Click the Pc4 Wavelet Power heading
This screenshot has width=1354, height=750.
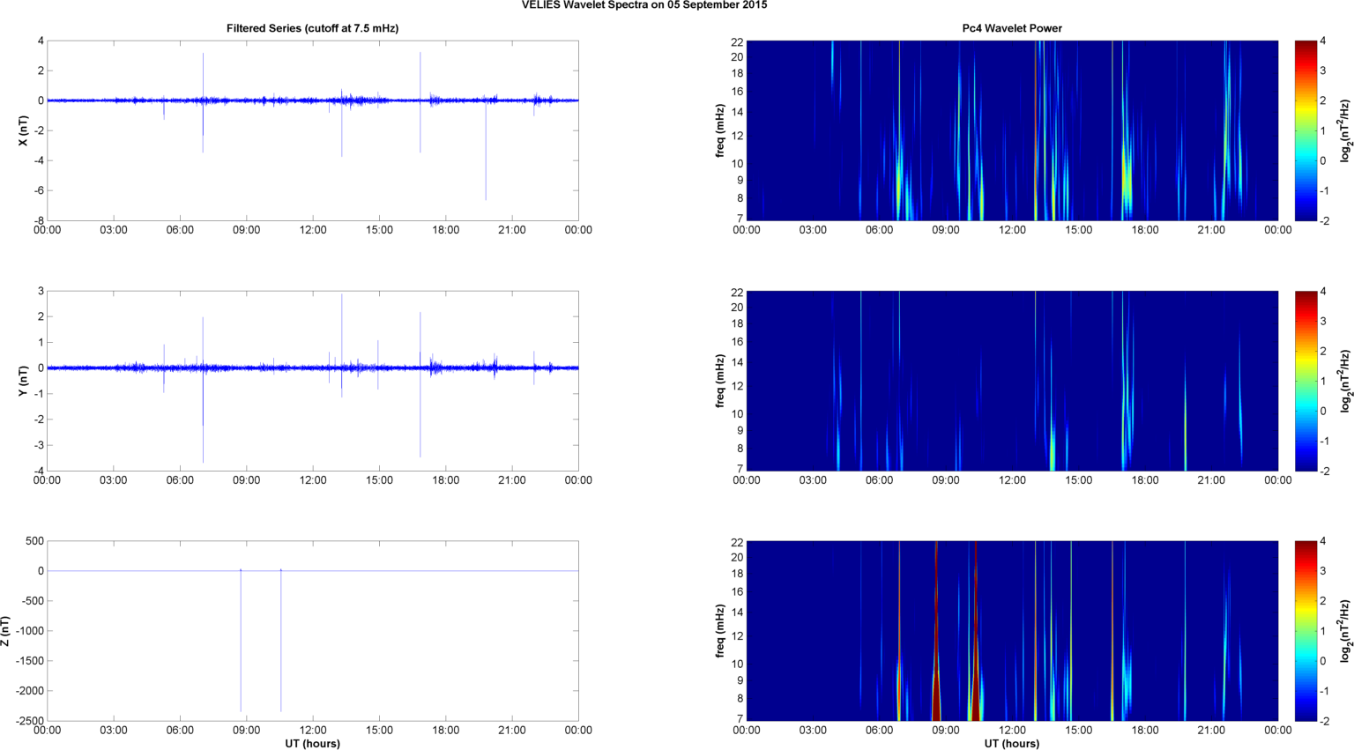tap(1011, 28)
